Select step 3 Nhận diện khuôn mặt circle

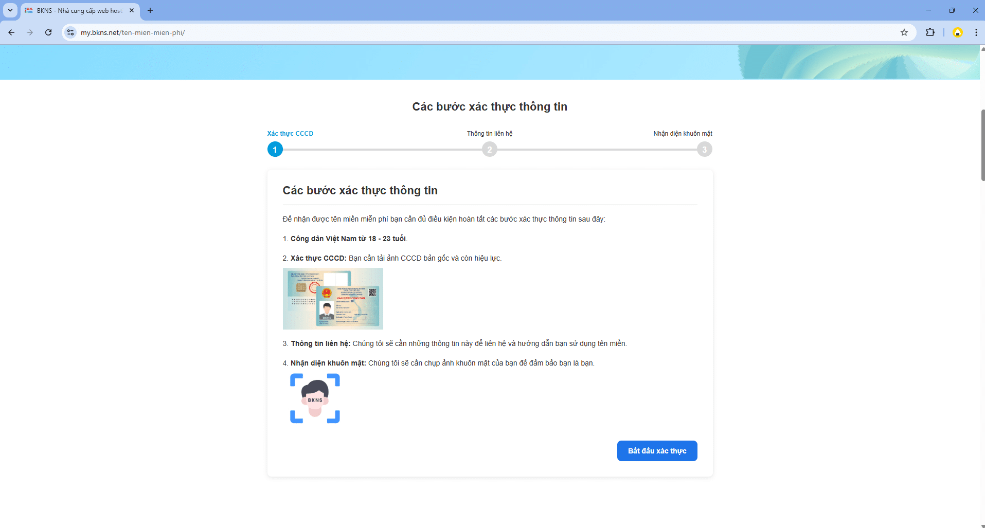[704, 150]
